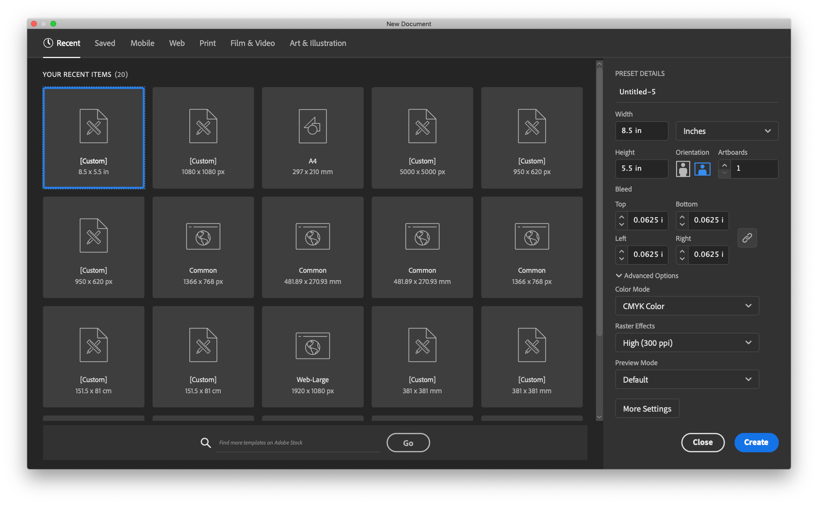
Task: Switch to the Print tab
Action: (x=207, y=43)
